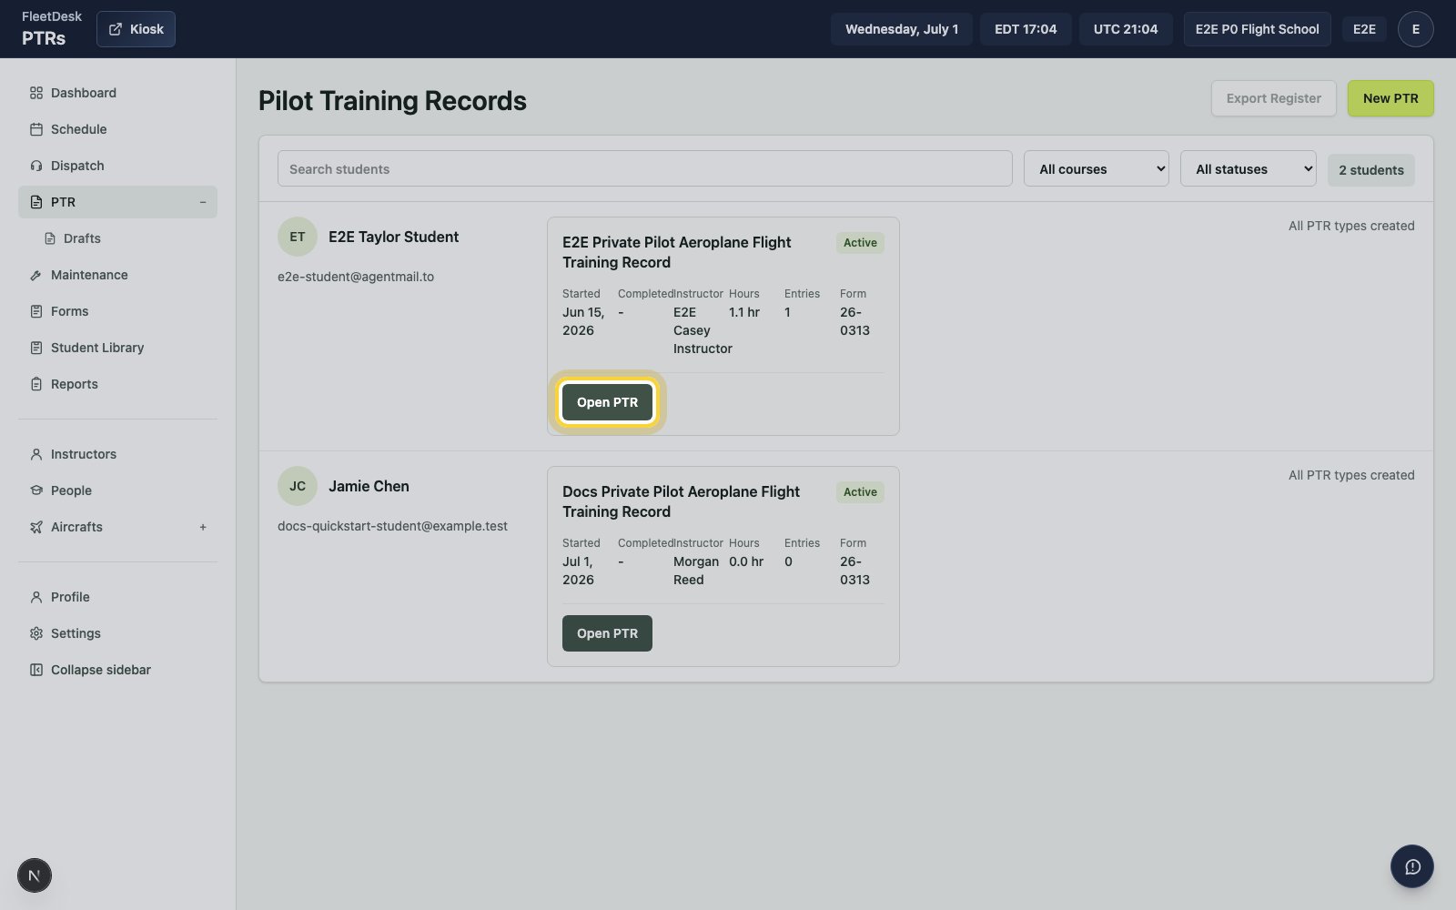Open Settings page
The height and width of the screenshot is (910, 1456).
click(x=117, y=633)
